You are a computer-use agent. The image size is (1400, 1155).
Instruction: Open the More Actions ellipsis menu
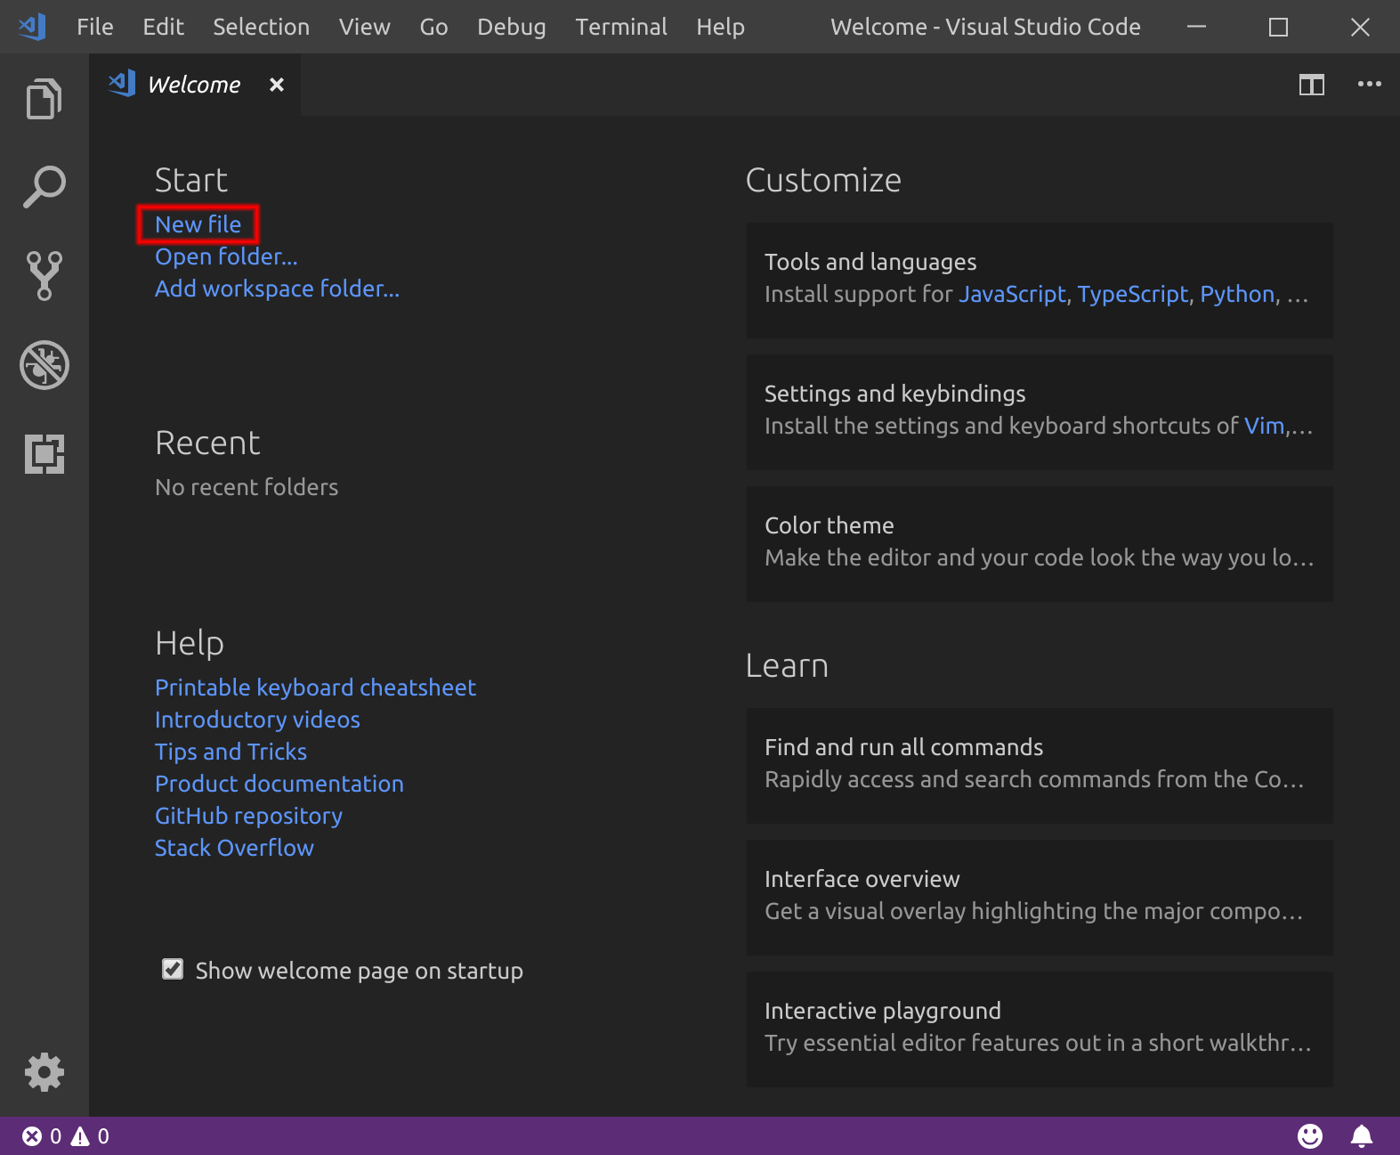tap(1369, 85)
